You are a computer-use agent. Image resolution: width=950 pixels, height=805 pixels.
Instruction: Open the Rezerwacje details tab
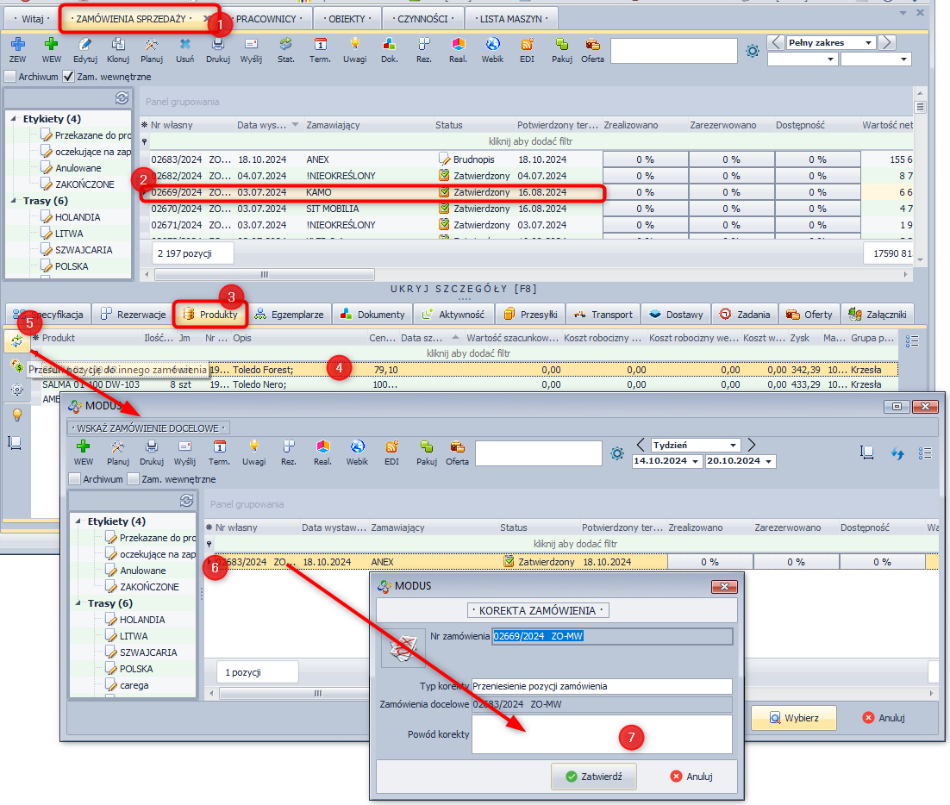134,315
